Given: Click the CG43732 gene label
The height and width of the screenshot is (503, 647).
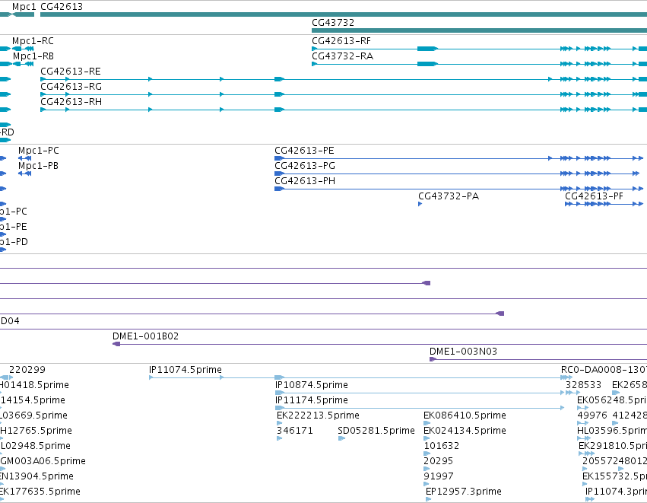Looking at the screenshot, I should (x=333, y=23).
